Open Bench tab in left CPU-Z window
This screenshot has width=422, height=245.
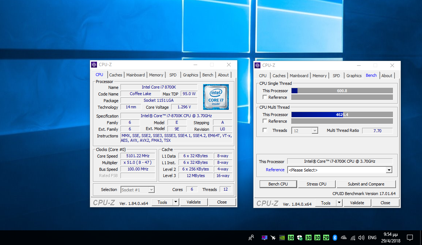pyautogui.click(x=208, y=75)
